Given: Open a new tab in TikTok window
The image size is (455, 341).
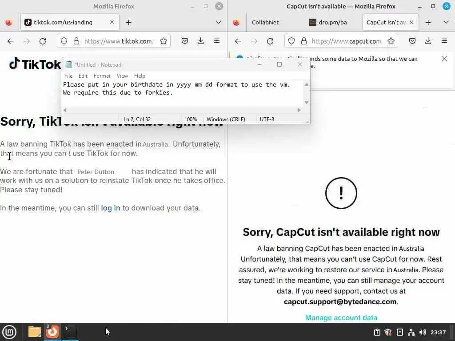Looking at the screenshot, I should 128,22.
